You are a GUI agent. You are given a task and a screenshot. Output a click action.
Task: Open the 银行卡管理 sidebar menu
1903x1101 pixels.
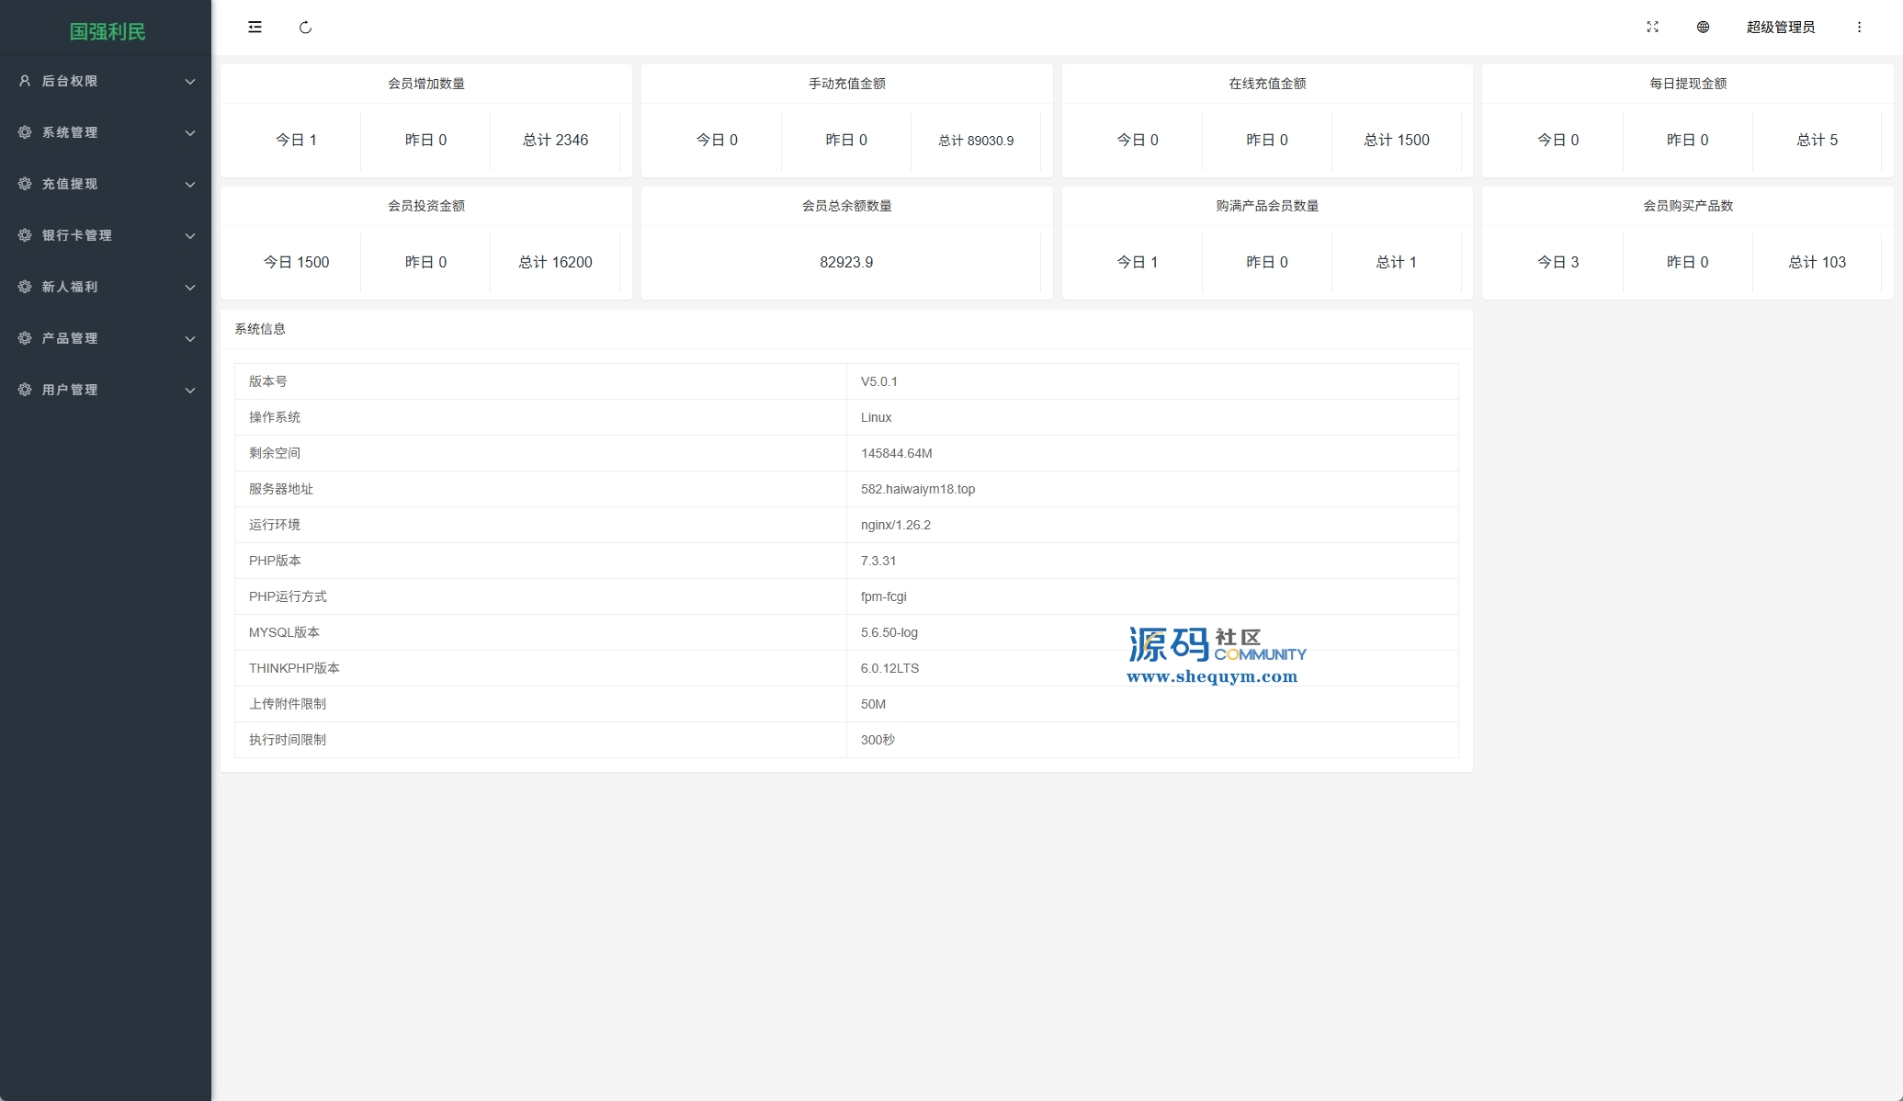(x=77, y=235)
